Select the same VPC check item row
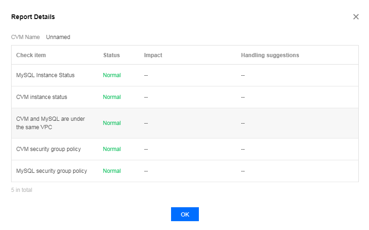 point(50,123)
